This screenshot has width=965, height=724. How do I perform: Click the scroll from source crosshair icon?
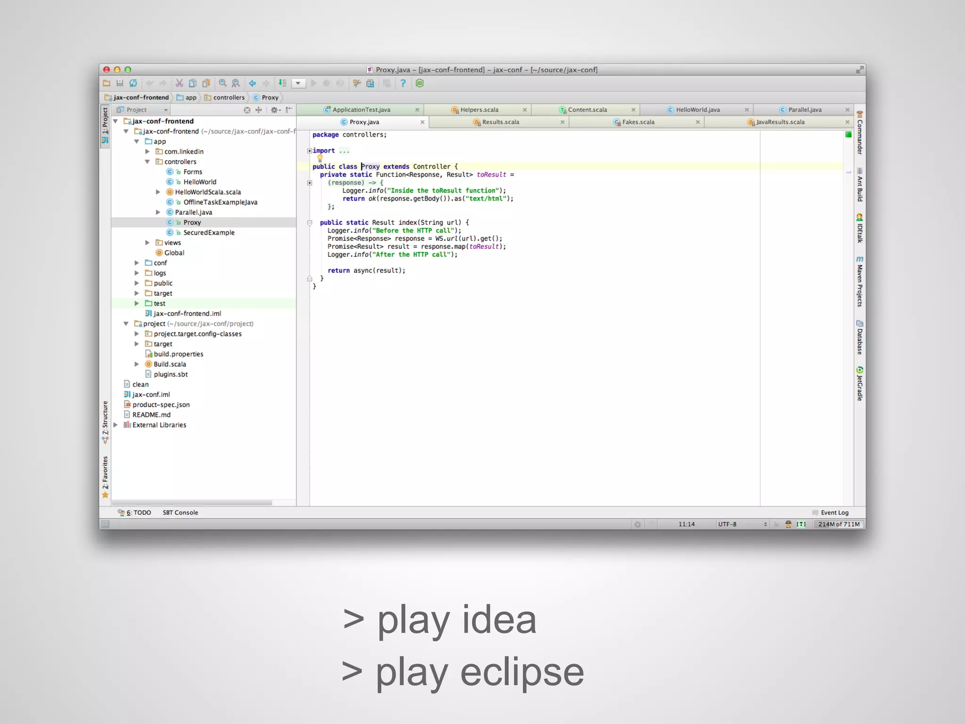tap(247, 110)
